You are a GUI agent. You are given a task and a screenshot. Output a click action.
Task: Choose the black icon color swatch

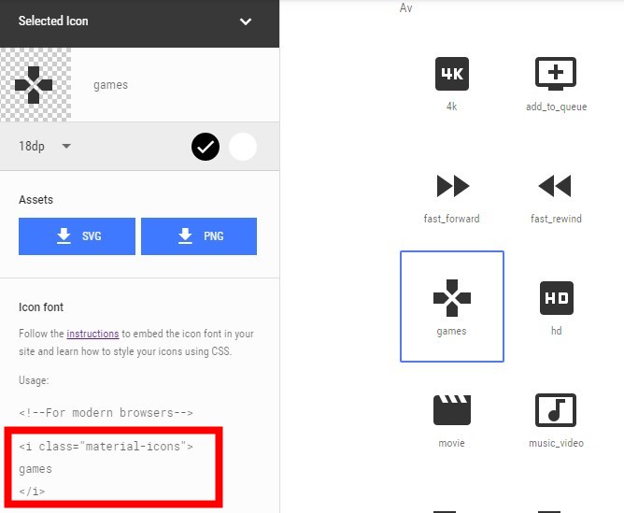click(x=206, y=147)
